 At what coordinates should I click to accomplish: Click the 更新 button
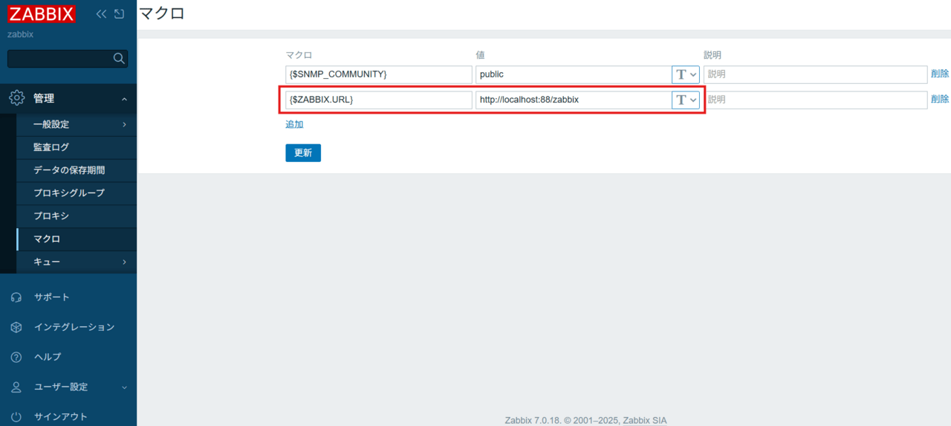coord(302,153)
